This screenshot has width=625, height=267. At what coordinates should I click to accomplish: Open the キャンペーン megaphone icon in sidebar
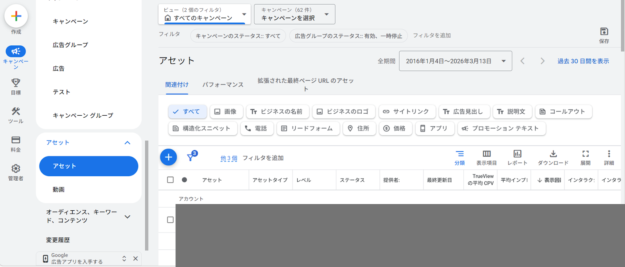[16, 51]
